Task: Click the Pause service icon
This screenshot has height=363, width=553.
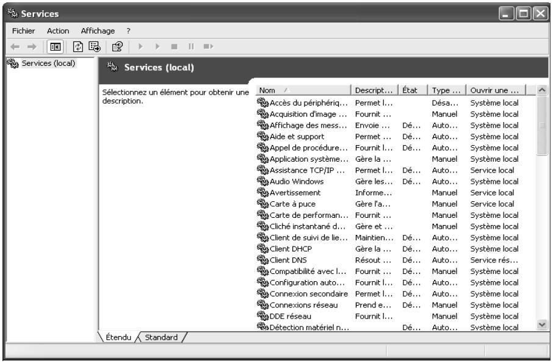Action: (191, 46)
